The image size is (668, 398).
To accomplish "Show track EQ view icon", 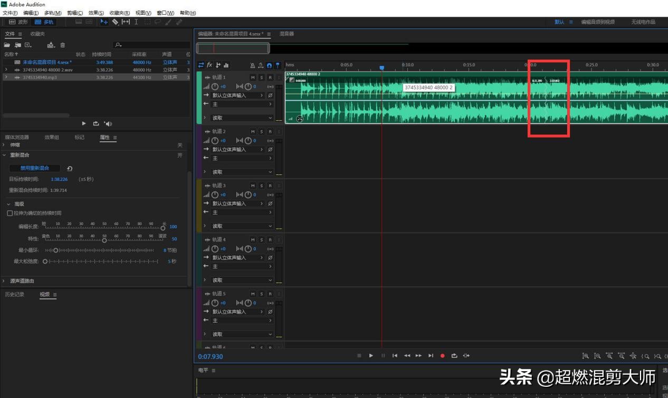I will click(x=226, y=65).
